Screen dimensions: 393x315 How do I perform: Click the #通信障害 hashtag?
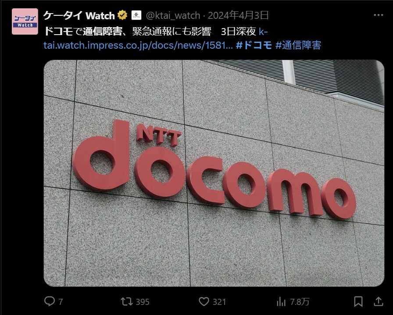tap(298, 45)
